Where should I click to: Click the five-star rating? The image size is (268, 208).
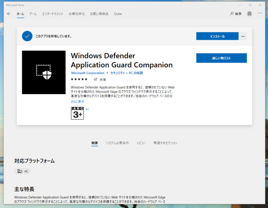coord(79,79)
